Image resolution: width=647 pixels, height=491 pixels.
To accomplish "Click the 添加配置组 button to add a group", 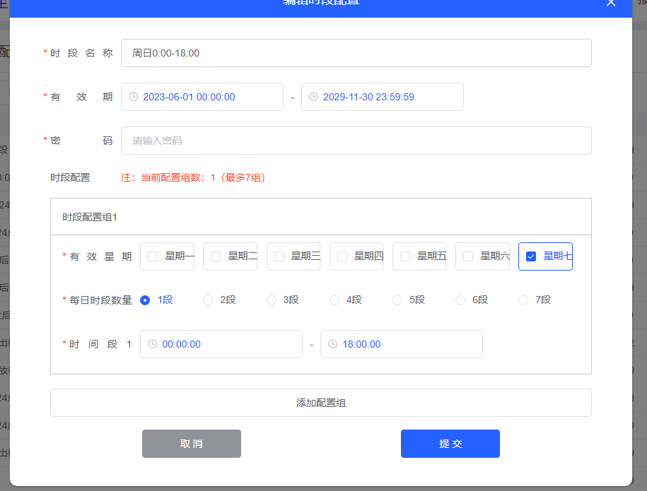I will pos(320,402).
